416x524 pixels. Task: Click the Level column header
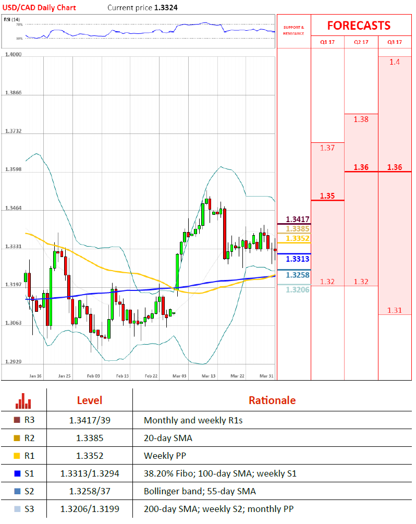pos(90,400)
